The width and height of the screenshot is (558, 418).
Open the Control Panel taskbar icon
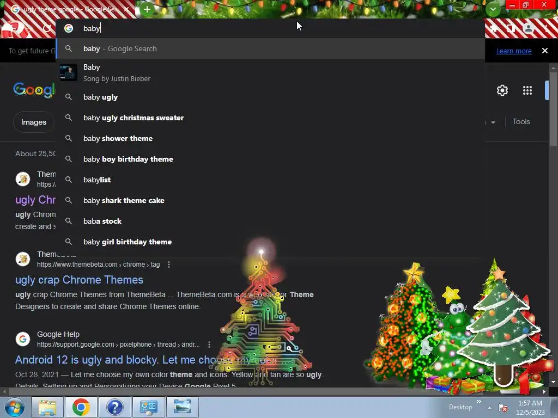click(148, 407)
